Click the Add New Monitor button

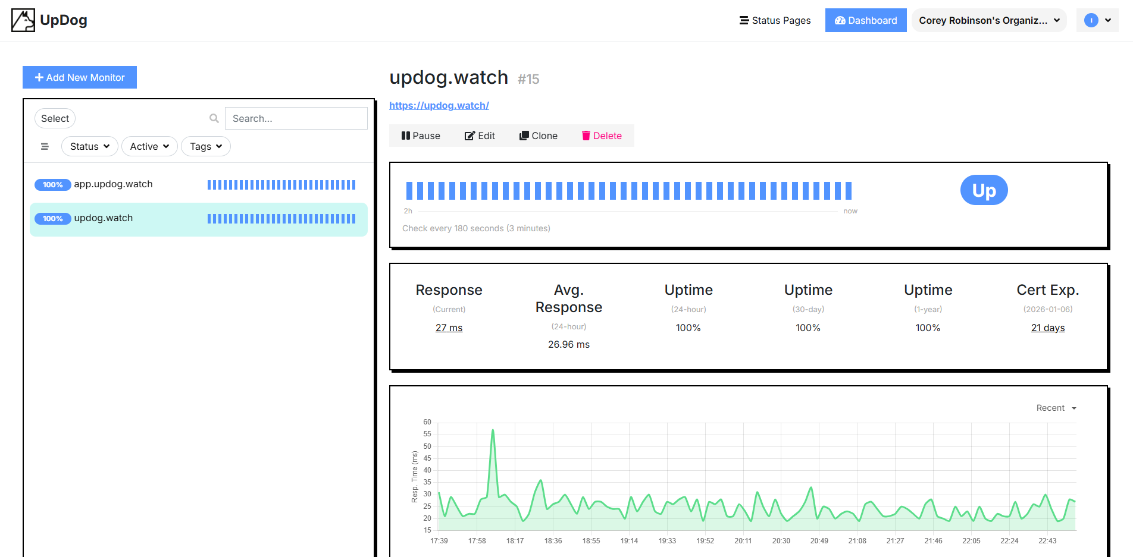[x=79, y=77]
